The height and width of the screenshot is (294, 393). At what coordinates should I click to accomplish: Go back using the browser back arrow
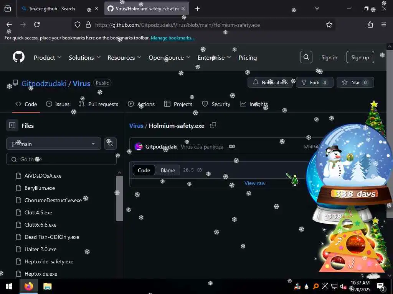pyautogui.click(x=9, y=24)
